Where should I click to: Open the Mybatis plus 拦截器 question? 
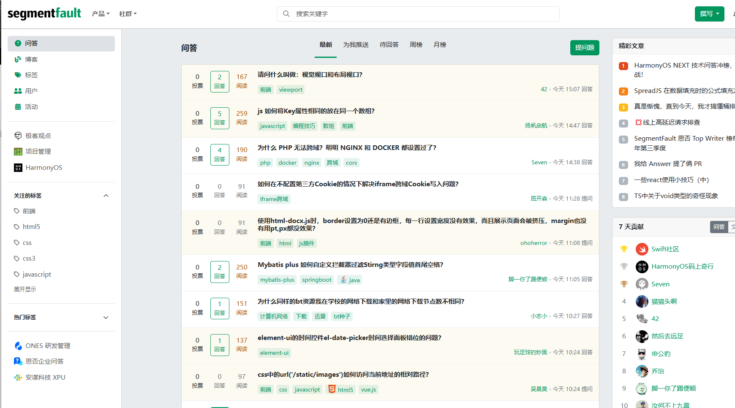[x=351, y=265]
